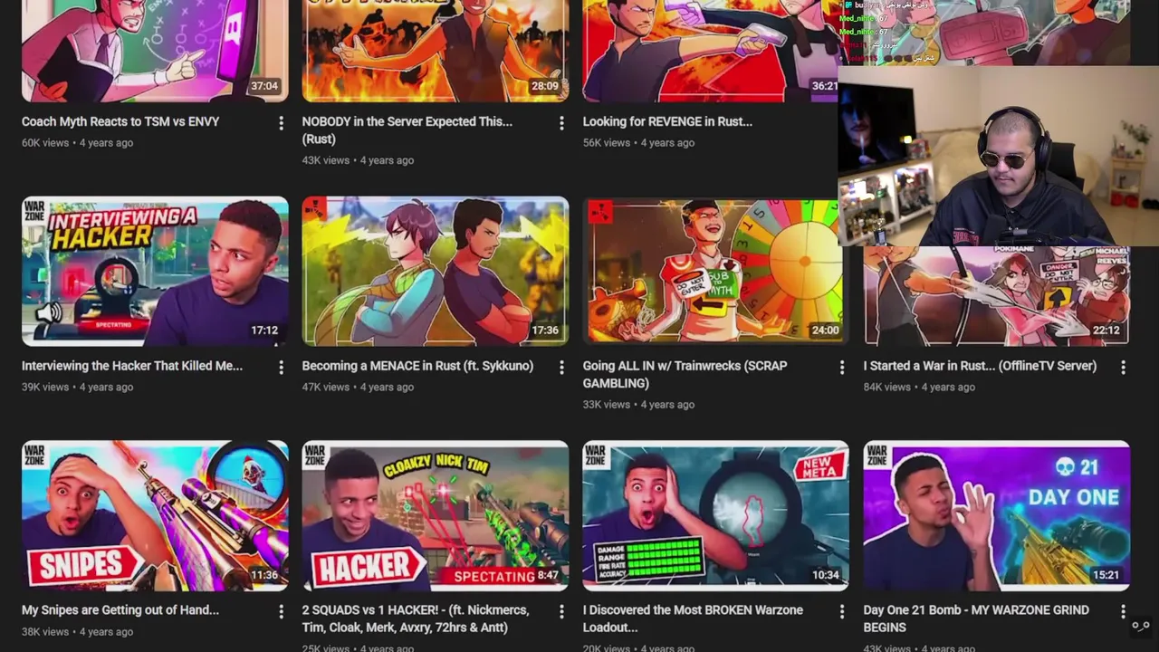Open the Interviewing a Hacker video thumbnail
This screenshot has width=1159, height=652.
155,272
